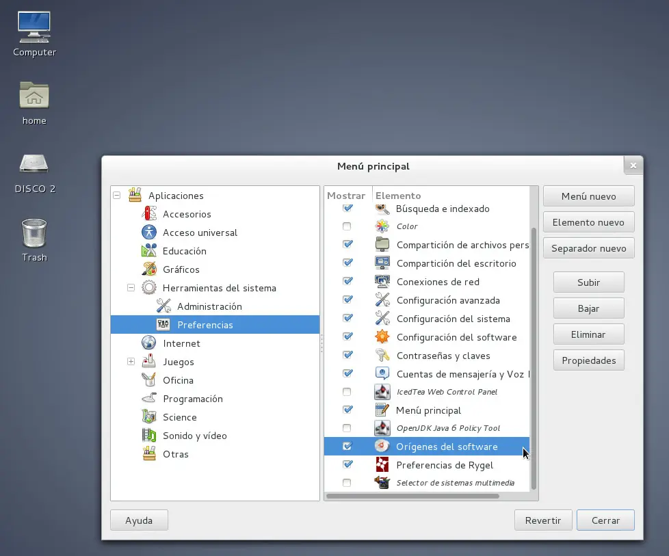Click the Sonido y vídeo icon
Viewport: 669px width, 556px height.
tap(149, 435)
